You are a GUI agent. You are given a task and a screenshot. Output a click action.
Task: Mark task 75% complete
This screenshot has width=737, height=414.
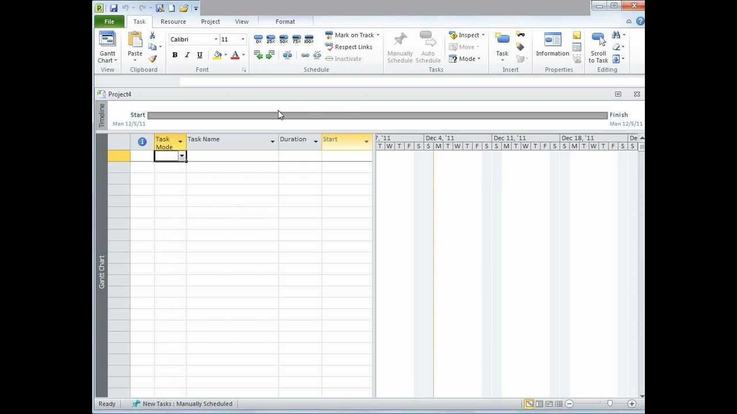click(x=297, y=39)
